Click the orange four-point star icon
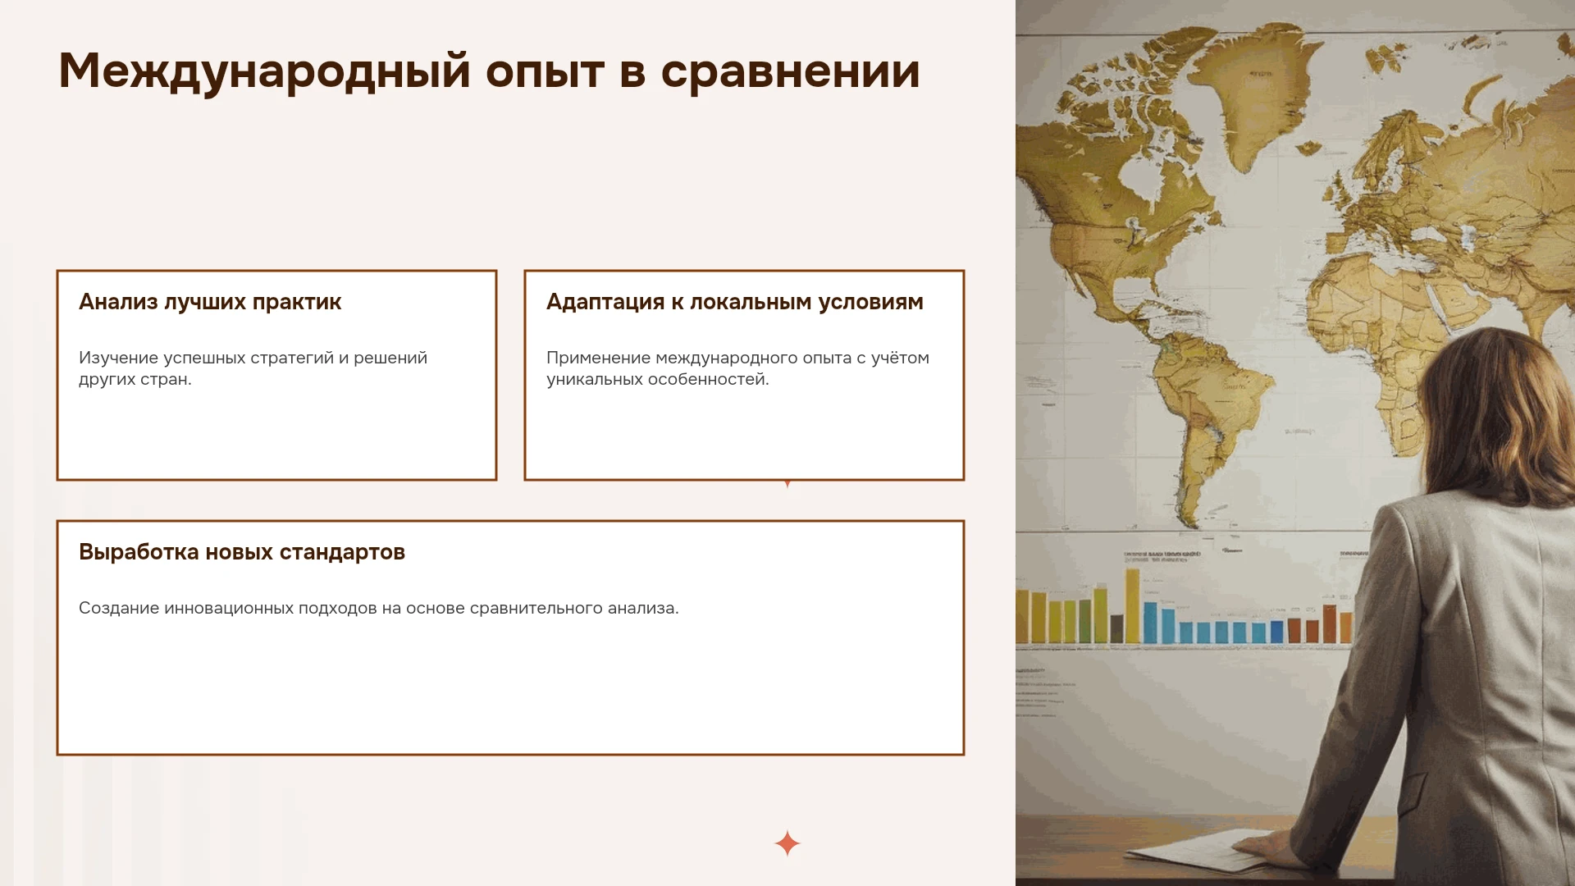Screen dimensions: 1575x886 (x=787, y=843)
